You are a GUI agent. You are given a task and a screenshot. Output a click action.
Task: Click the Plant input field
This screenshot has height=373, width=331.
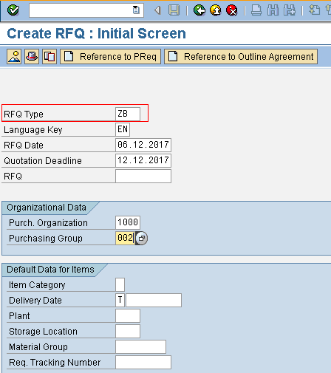(x=128, y=315)
